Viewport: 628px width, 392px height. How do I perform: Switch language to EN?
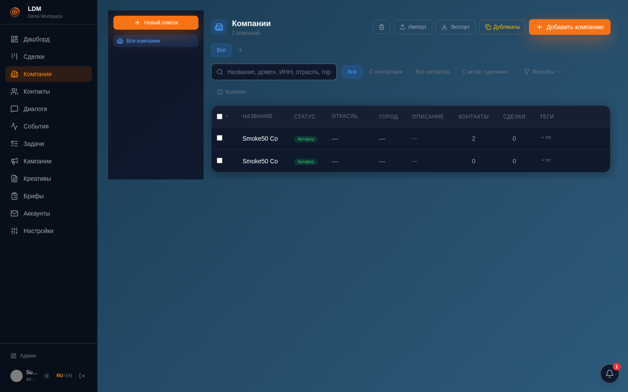point(69,376)
